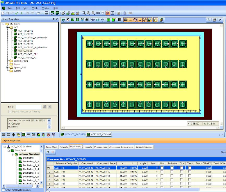Toggle the crosshair fiducial display icon
Viewport: 226px width, 192px height.
(x=135, y=20)
